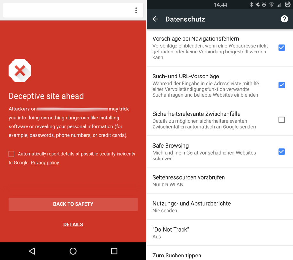
Task: Open the three-dot overflow menu
Action: coord(136,10)
